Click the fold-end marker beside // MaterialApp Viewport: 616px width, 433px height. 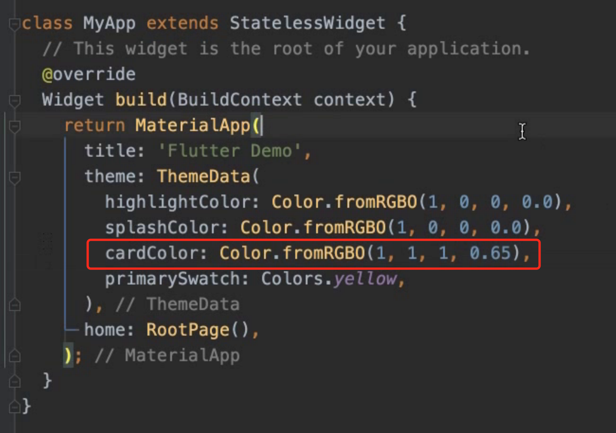pos(14,356)
